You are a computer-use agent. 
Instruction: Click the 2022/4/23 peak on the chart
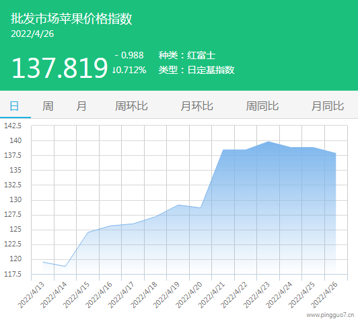pyautogui.click(x=268, y=142)
